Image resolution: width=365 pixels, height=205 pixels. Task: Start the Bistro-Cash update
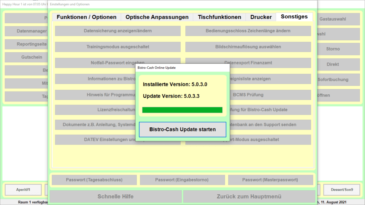182,130
